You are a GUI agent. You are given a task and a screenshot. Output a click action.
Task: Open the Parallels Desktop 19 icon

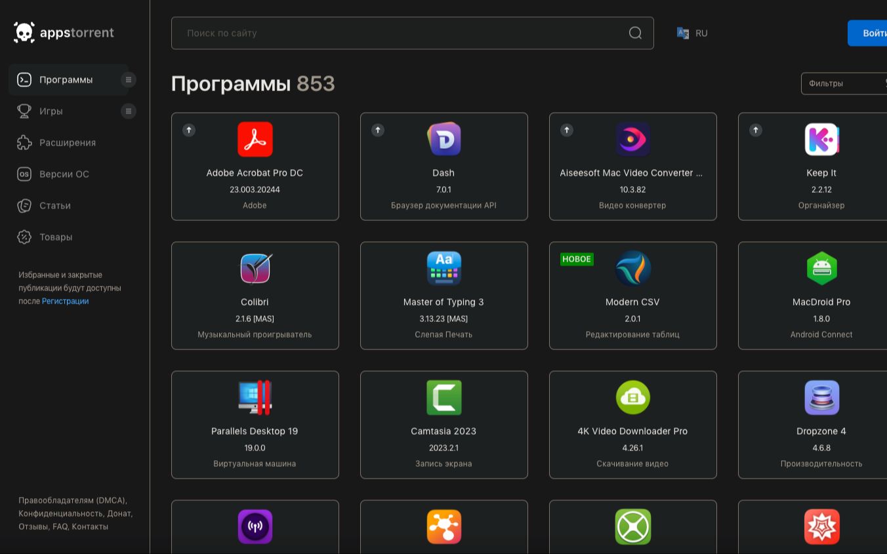255,397
